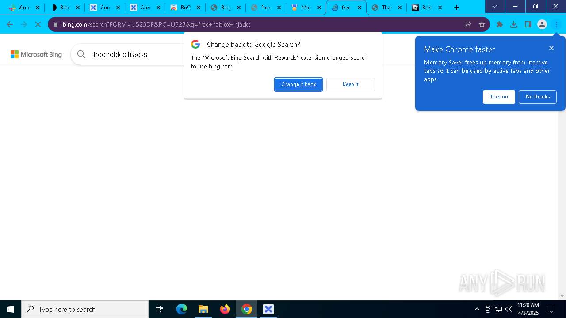Click the taskbar 'Type here to search' box
566x318 pixels.
pyautogui.click(x=85, y=309)
